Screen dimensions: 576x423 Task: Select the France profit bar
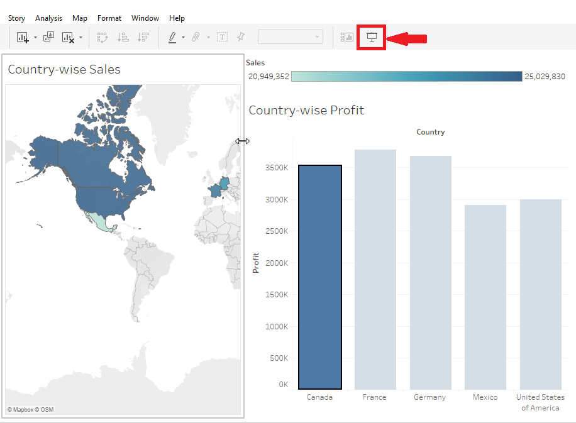click(375, 270)
